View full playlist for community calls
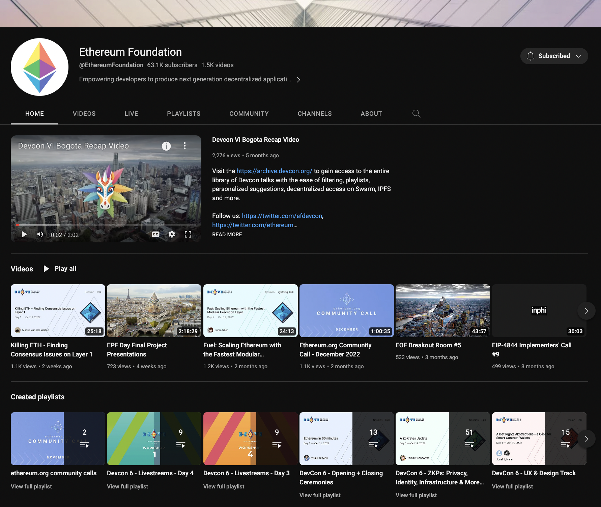This screenshot has width=601, height=507. point(31,486)
